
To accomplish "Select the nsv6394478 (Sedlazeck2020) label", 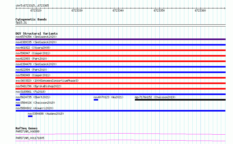I will (36, 64).
